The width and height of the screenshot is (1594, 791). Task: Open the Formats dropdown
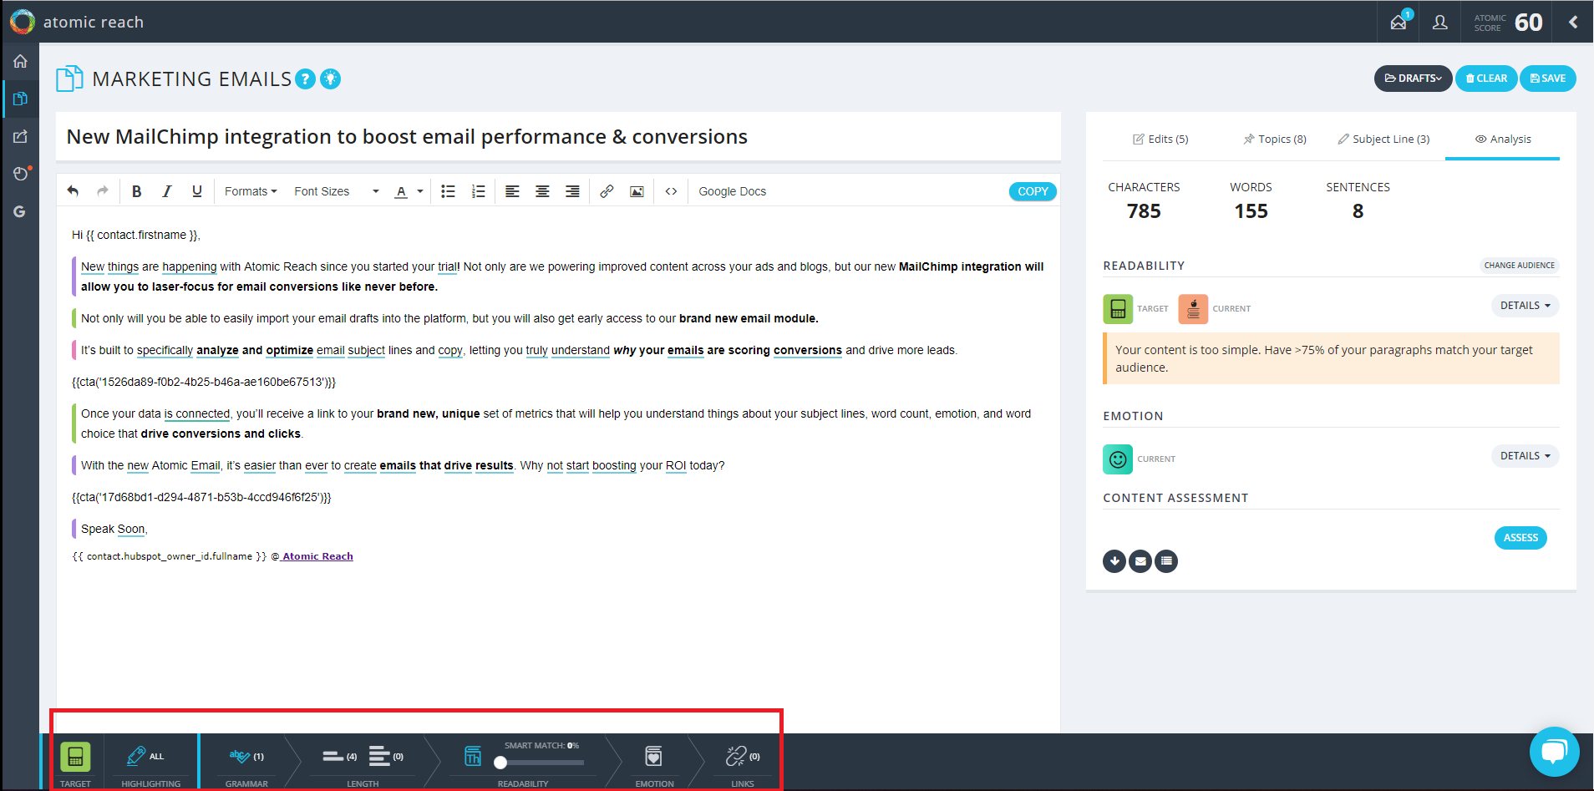pos(251,191)
